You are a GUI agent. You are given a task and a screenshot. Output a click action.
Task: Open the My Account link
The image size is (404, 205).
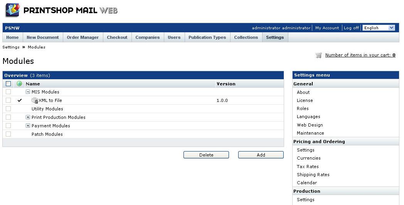327,28
